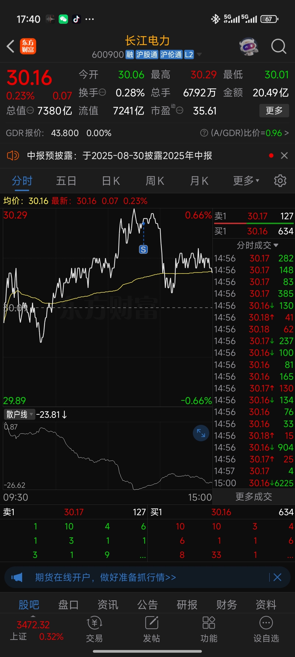This screenshot has width=295, height=657.
Task: Open 市盈 info bubble icon
Action: 179,110
